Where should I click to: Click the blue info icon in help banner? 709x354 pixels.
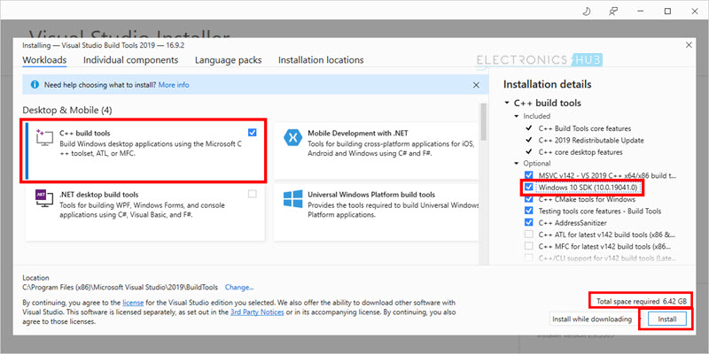35,85
